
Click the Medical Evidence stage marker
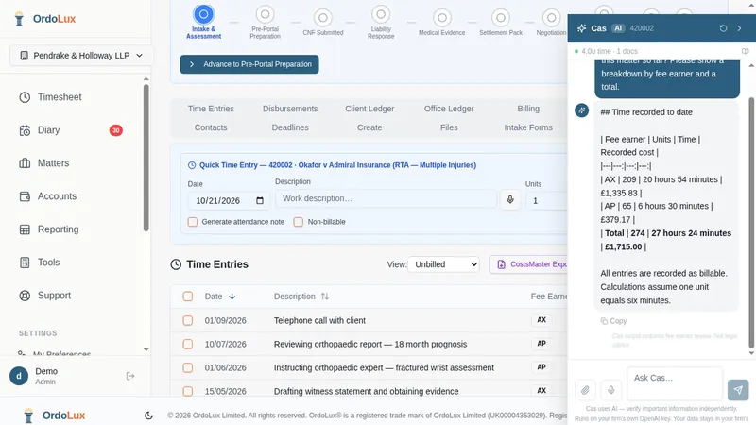pos(441,18)
